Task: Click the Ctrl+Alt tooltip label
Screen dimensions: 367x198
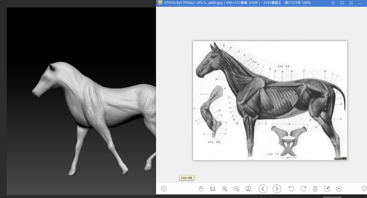Action: coord(187,178)
